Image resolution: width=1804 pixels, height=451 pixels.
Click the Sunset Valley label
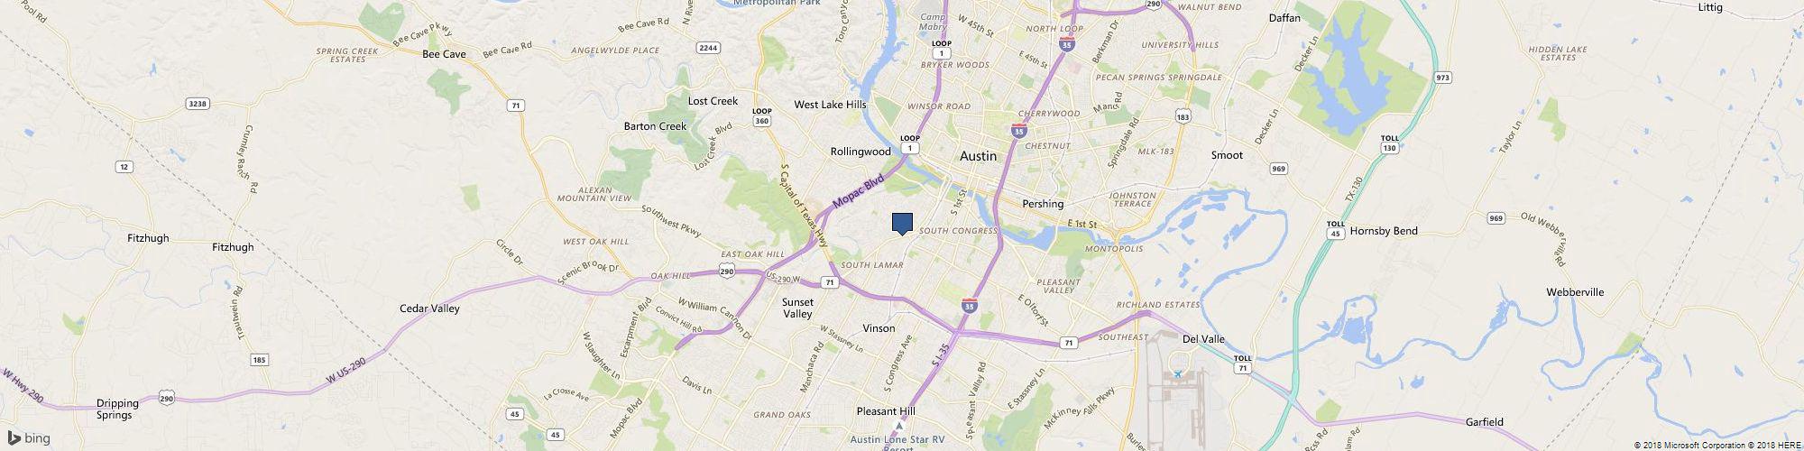pos(797,308)
